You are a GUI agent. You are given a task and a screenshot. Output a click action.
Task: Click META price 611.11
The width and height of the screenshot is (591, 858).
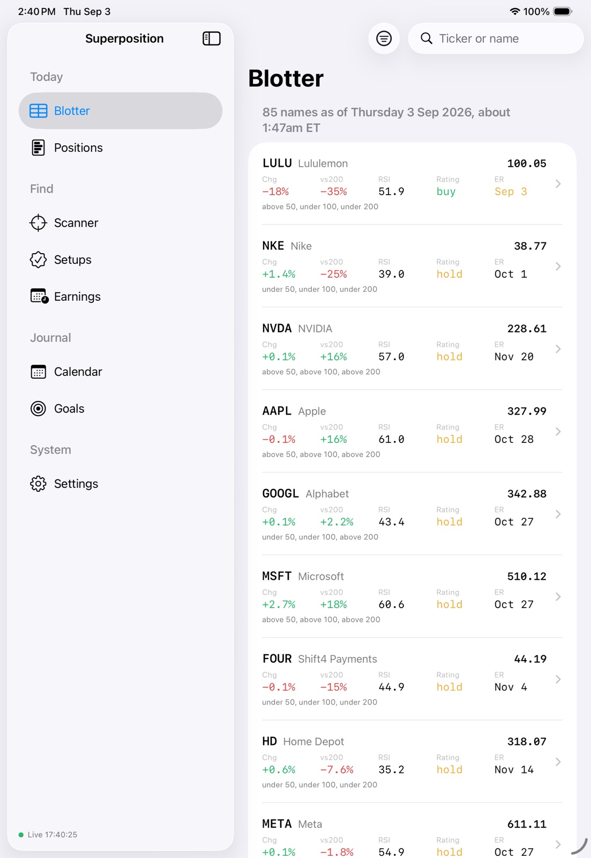click(x=527, y=824)
